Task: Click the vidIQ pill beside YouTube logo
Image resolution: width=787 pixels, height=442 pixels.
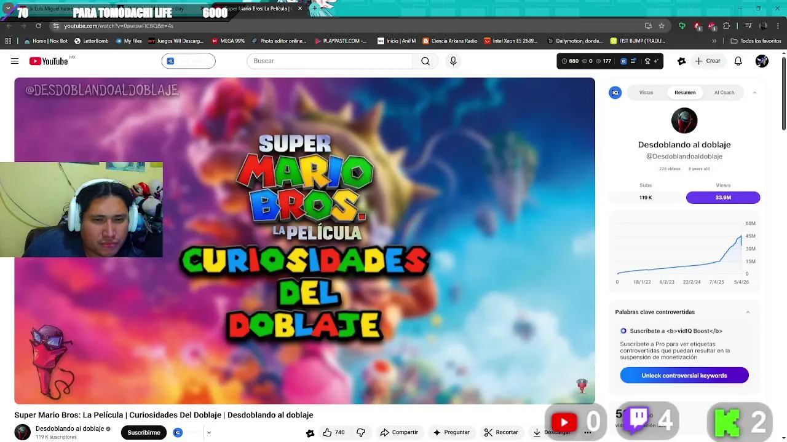Action: 188,61
